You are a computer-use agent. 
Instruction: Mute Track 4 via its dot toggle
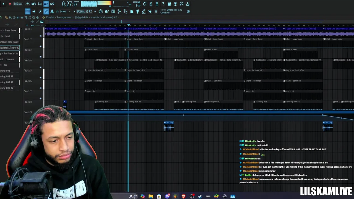pyautogui.click(x=41, y=67)
